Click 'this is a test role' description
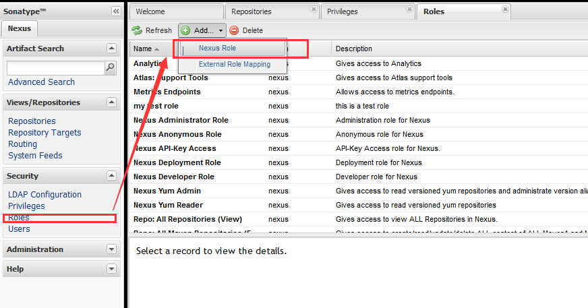The image size is (588, 308). (x=362, y=106)
